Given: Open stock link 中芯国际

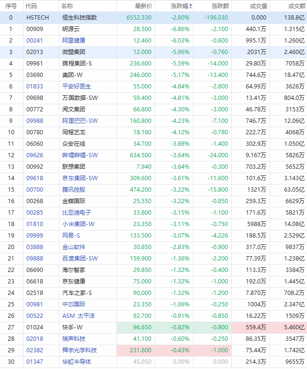Looking at the screenshot, I should tap(74, 304).
